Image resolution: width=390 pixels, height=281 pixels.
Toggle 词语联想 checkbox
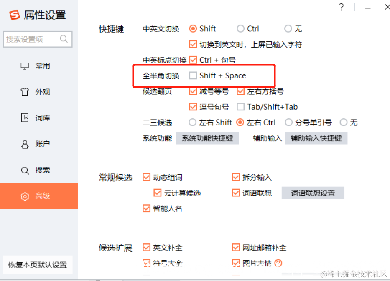coord(236,193)
